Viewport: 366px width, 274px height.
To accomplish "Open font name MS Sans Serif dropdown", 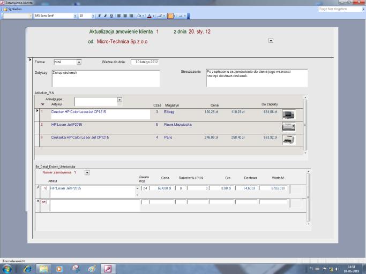I will [75, 16].
